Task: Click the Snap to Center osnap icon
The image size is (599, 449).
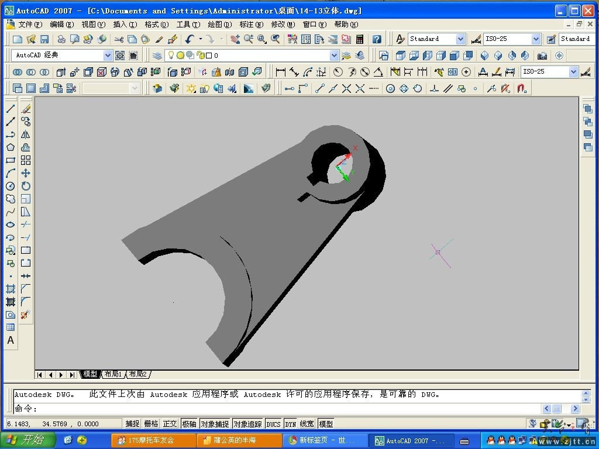Action: [x=390, y=89]
